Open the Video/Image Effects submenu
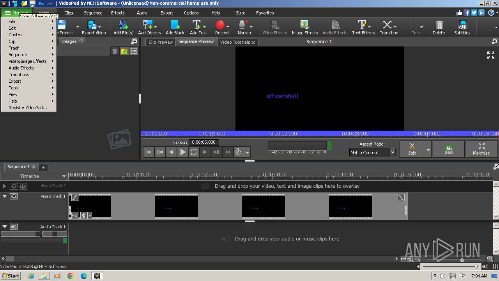Screen dimensions: 499x281 (29, 61)
